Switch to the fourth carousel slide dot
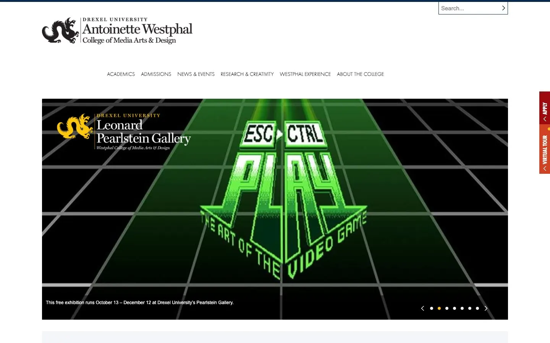The image size is (550, 343). (455, 308)
